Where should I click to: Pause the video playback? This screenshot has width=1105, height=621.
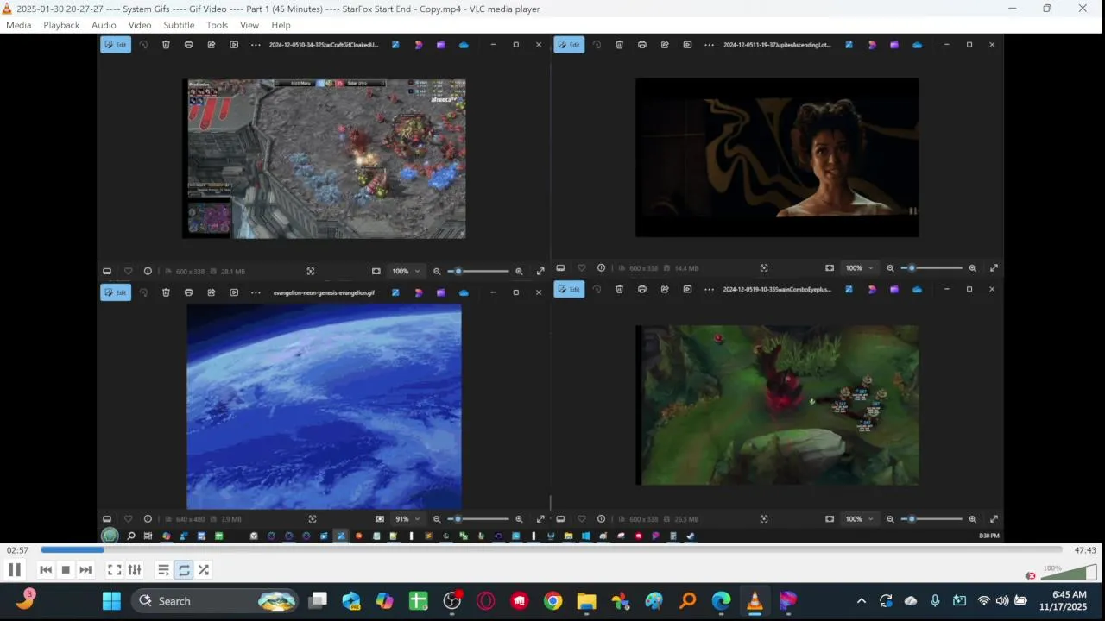[15, 569]
